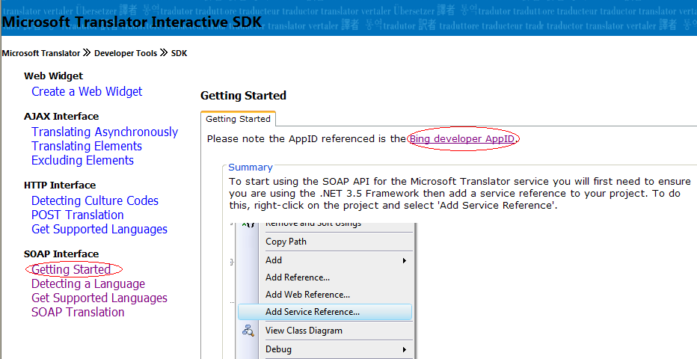The width and height of the screenshot is (697, 359).
Task: Select the Getting Started tab
Action: 238,119
